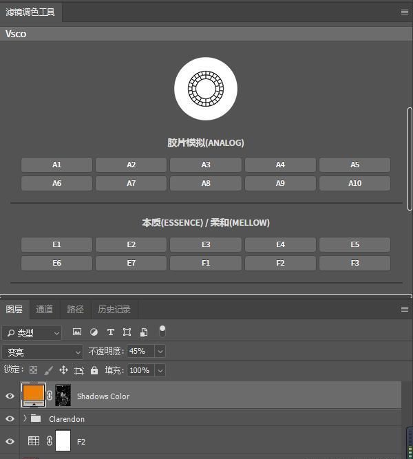Select the F2 layer white mask thumbnail
Screen dimensions: 413x459
63,440
